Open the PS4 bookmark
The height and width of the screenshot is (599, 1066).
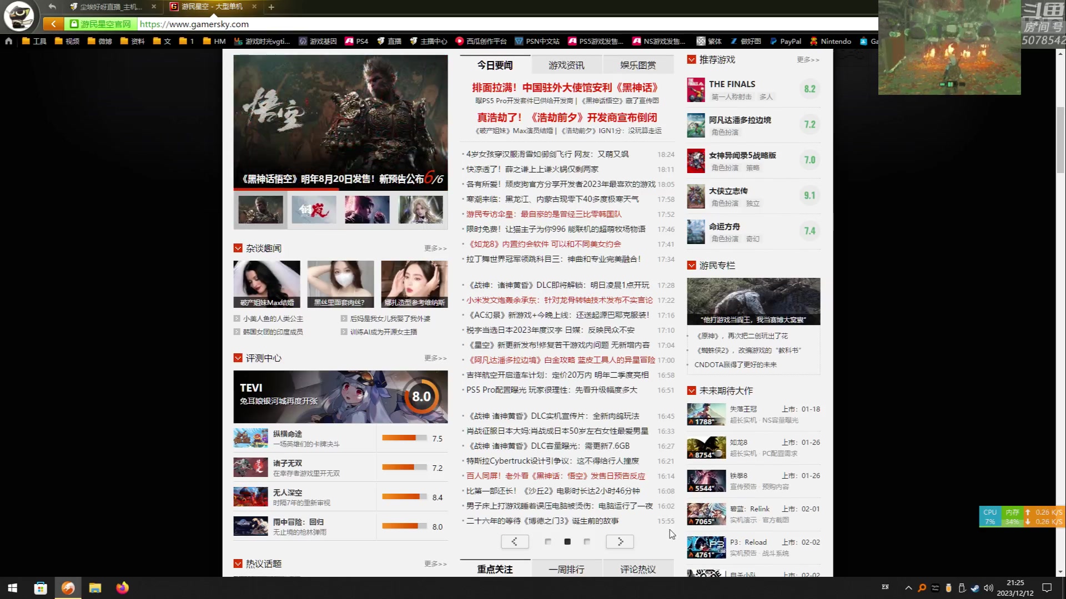pos(356,41)
